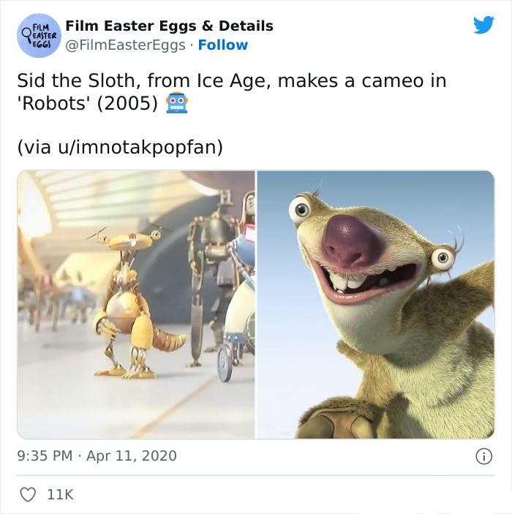Click the Twitter bird logo

tap(483, 25)
